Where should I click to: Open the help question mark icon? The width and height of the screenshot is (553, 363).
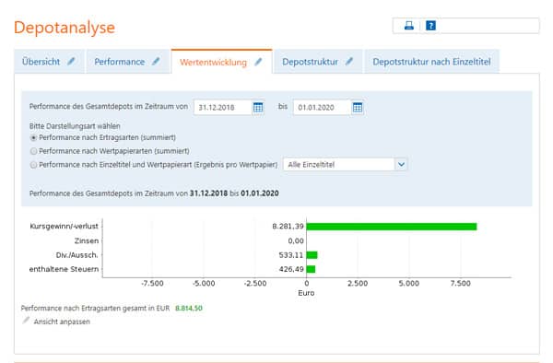point(430,26)
